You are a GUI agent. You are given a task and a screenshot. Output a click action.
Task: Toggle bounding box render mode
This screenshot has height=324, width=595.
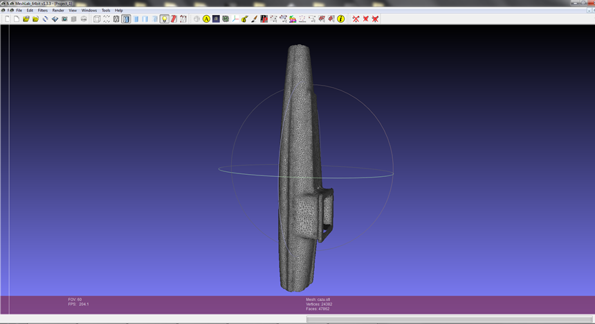[x=97, y=19]
